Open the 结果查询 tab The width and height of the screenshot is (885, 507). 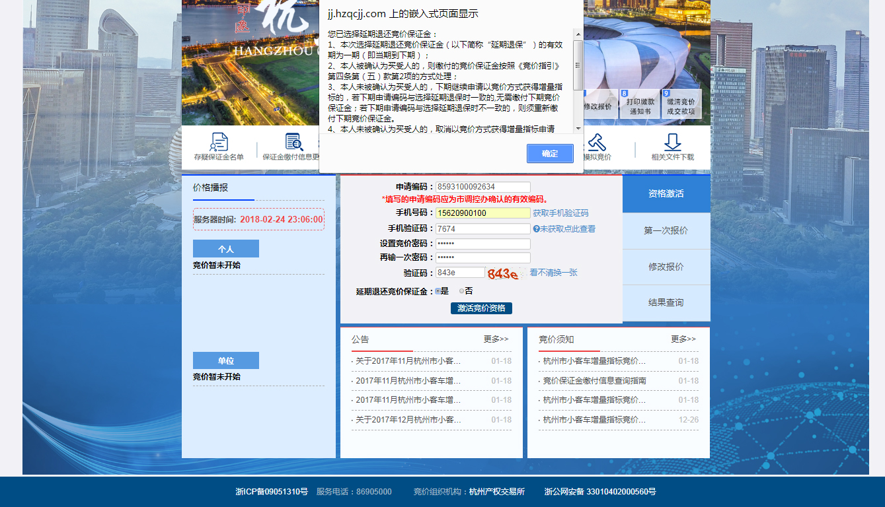(666, 303)
